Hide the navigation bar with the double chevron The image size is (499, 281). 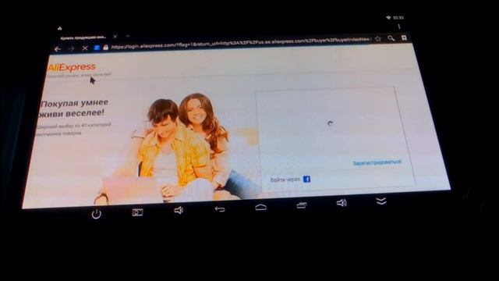(x=381, y=201)
